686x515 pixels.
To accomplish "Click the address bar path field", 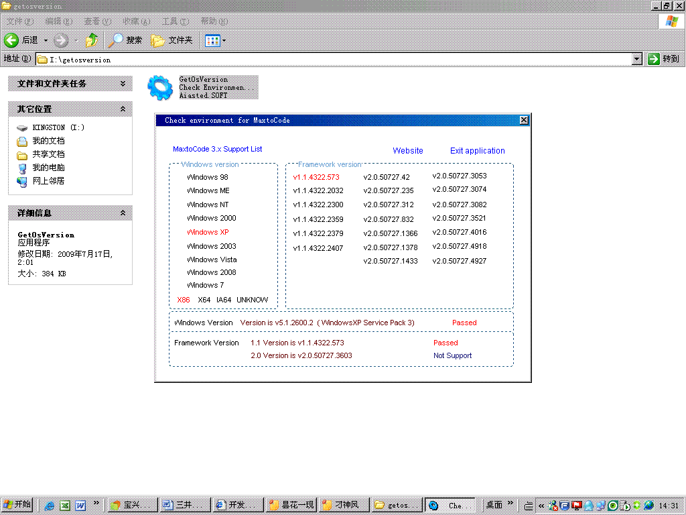I will coord(334,59).
